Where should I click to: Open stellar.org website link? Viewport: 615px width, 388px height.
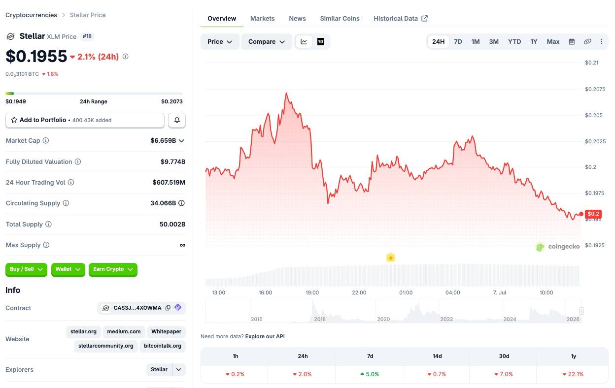(83, 332)
